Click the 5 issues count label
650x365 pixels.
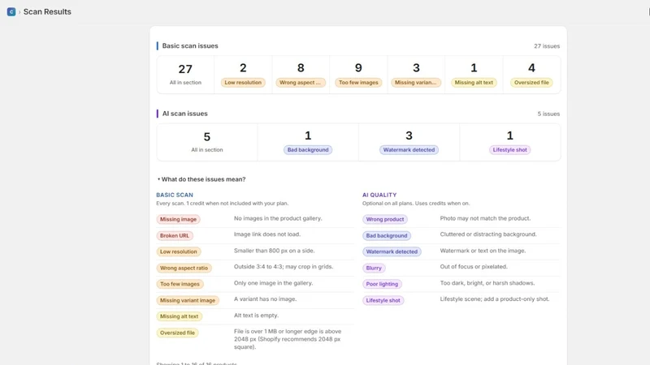548,114
